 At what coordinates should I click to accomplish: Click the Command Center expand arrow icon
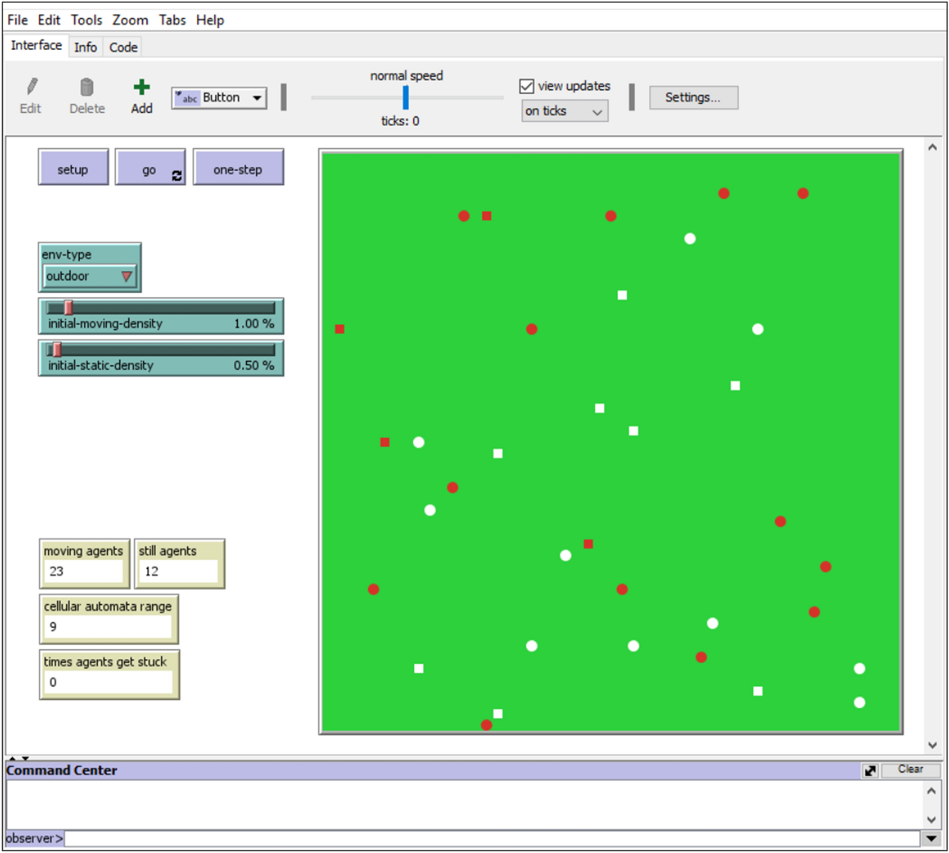click(870, 770)
